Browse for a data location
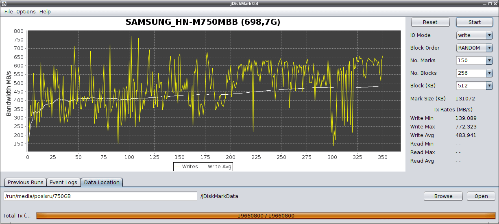 click(x=443, y=196)
